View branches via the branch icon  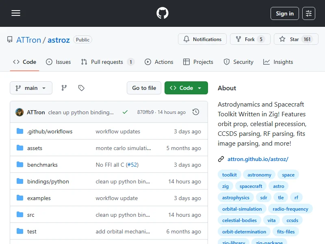tap(64, 88)
